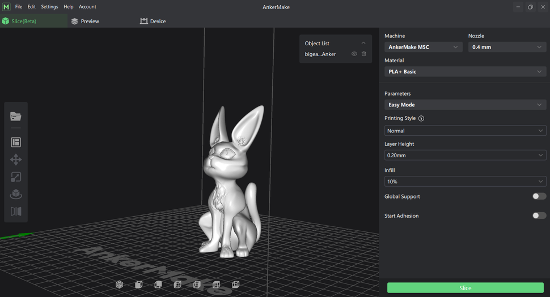Image resolution: width=550 pixels, height=297 pixels.
Task: Expand the Layer Height dropdown set to 0.20mm
Action: click(465, 156)
